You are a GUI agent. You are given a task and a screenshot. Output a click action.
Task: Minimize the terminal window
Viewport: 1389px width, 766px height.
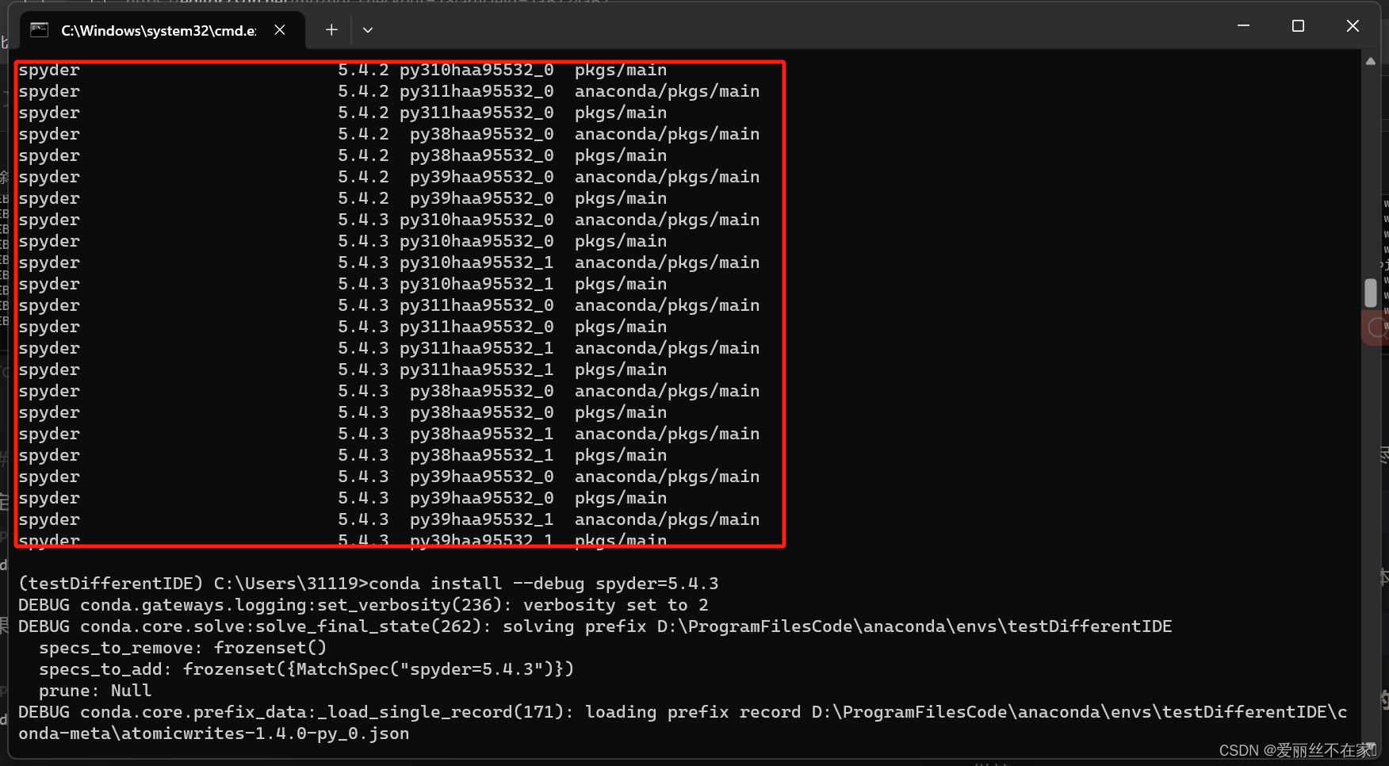tap(1243, 26)
